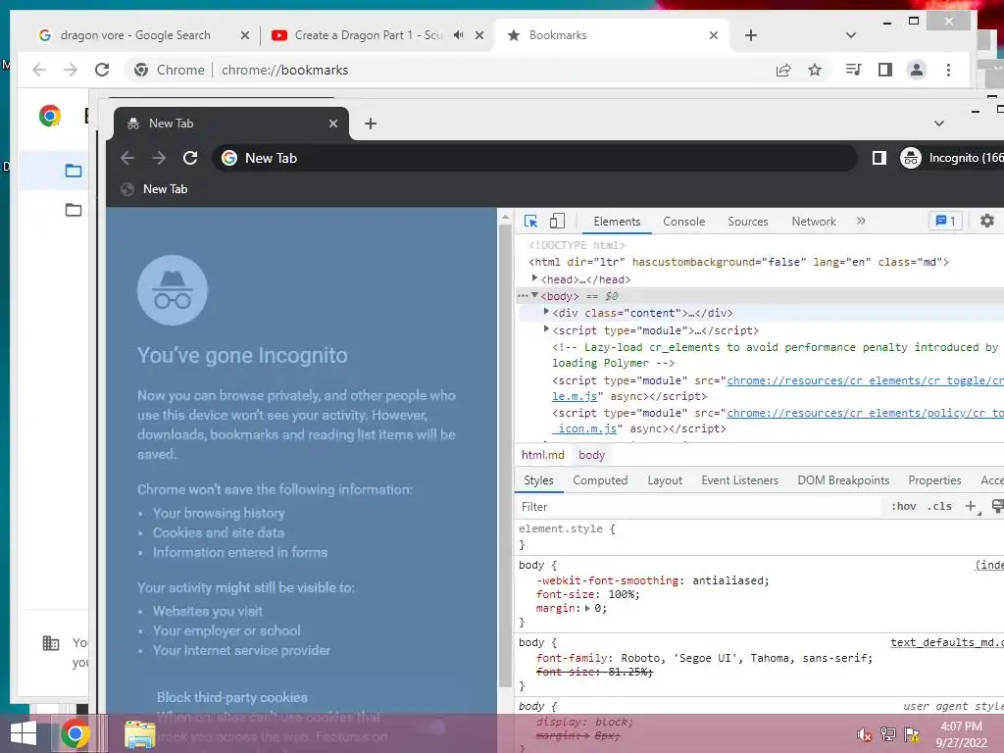Switch to the Console tab
1004x753 pixels.
[683, 222]
